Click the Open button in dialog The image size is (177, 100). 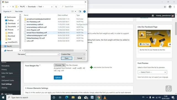coord(67,58)
